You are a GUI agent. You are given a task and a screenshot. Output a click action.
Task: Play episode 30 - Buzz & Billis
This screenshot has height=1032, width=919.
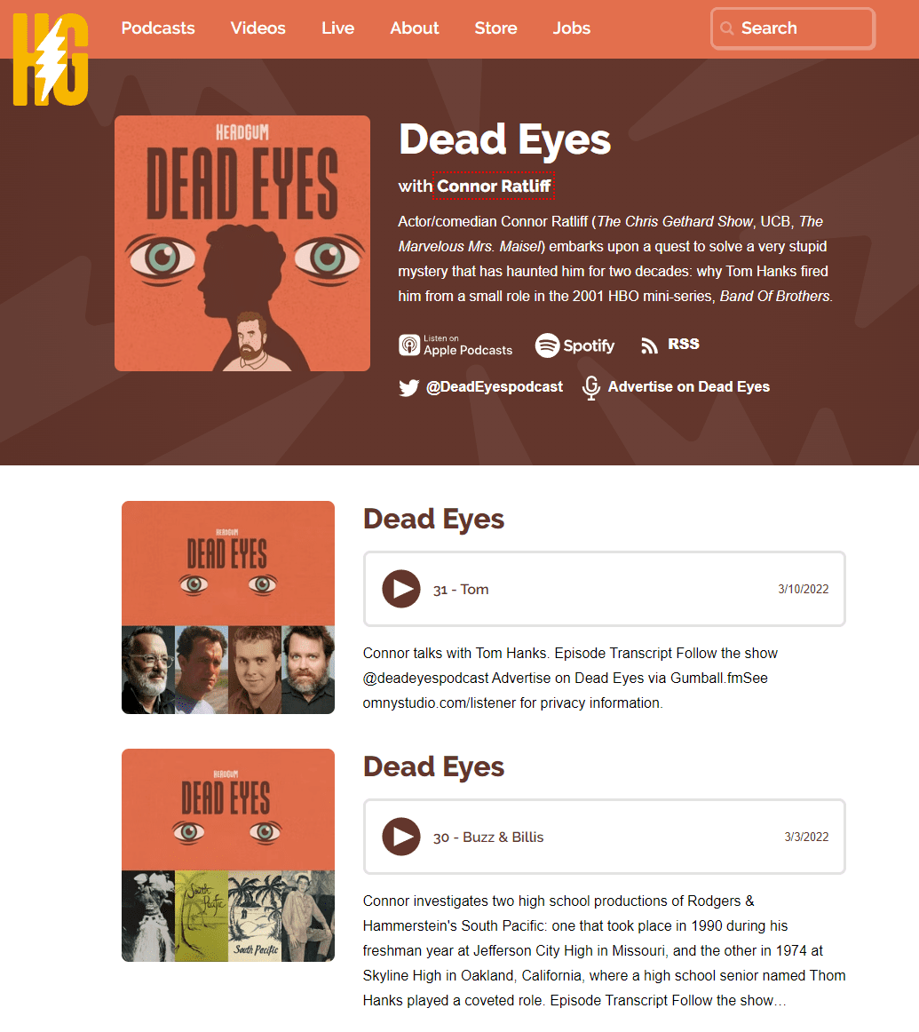tap(401, 837)
